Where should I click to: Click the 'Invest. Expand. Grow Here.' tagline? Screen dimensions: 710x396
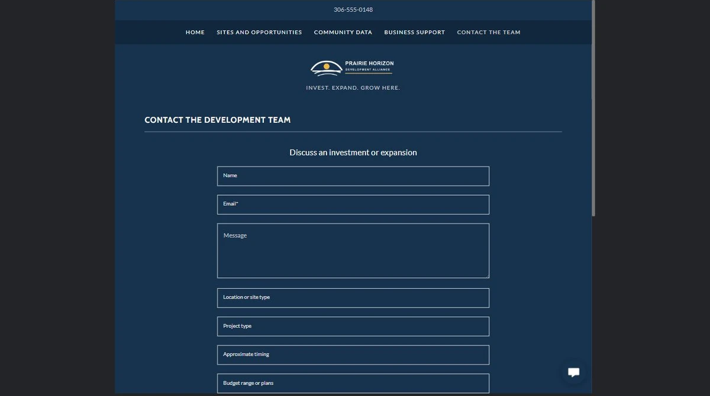click(353, 88)
